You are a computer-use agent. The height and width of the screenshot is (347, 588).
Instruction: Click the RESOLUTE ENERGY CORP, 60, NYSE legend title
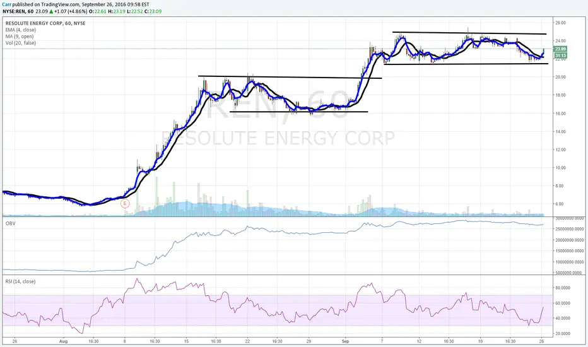(45, 23)
